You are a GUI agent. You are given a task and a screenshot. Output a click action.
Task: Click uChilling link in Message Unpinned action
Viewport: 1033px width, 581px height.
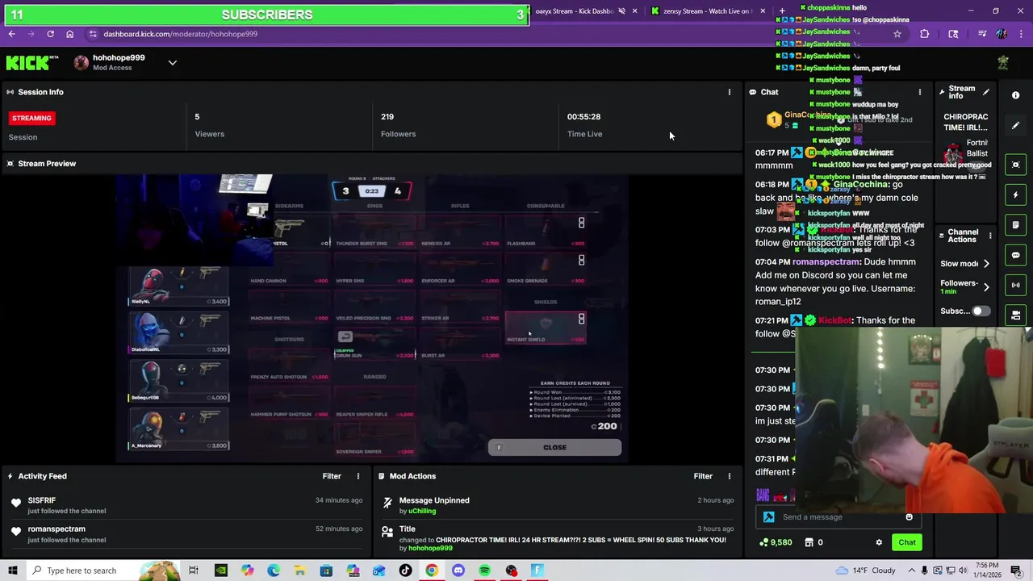tap(422, 511)
